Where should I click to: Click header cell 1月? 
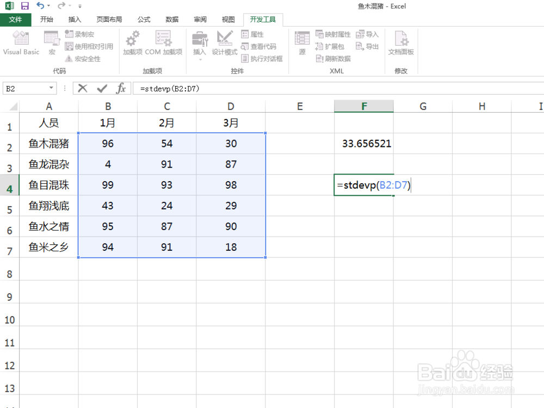point(108,123)
